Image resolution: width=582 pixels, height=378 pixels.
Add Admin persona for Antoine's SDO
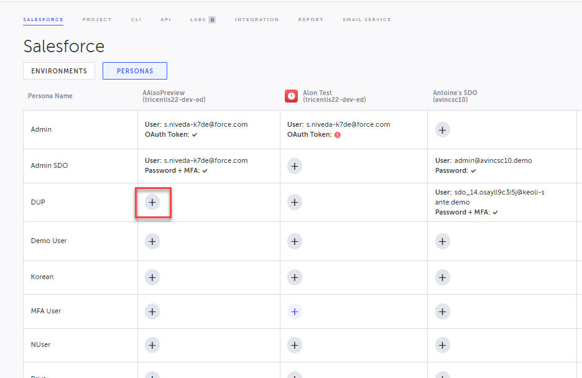click(x=442, y=130)
